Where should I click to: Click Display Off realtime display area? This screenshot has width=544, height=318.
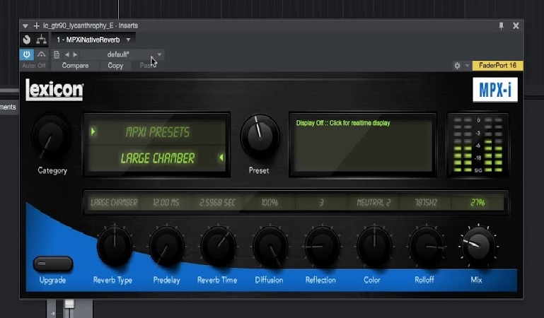(x=363, y=144)
